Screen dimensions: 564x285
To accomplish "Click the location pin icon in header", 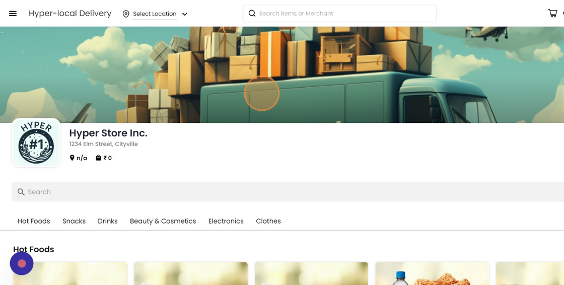I will point(126,14).
